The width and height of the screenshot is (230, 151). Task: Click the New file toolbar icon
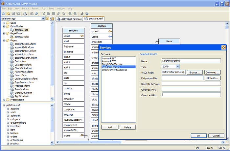[x=3, y=14]
